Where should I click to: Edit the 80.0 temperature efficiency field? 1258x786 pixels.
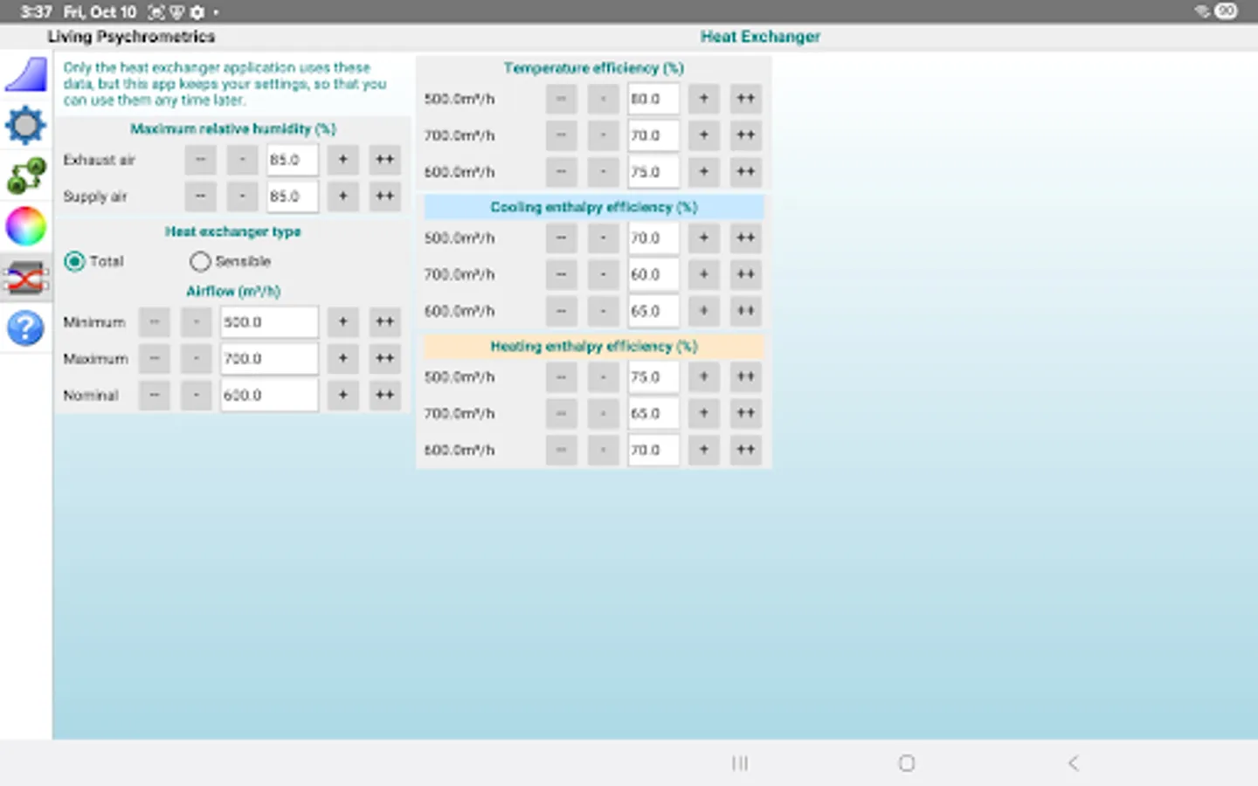pyautogui.click(x=653, y=99)
